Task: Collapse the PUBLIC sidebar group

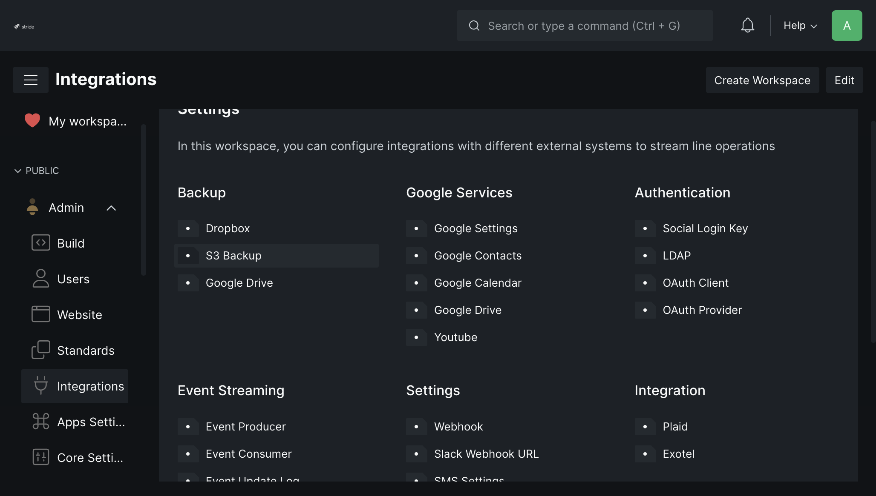Action: pos(37,171)
